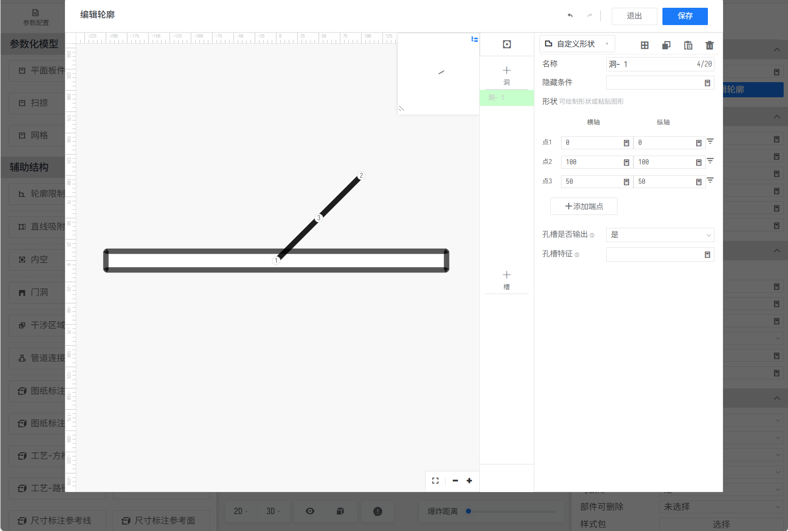Open formula editor for 点2 横轴

click(x=627, y=162)
